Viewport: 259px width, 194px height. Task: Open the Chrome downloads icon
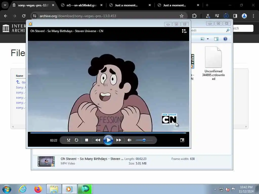pyautogui.click(x=226, y=16)
